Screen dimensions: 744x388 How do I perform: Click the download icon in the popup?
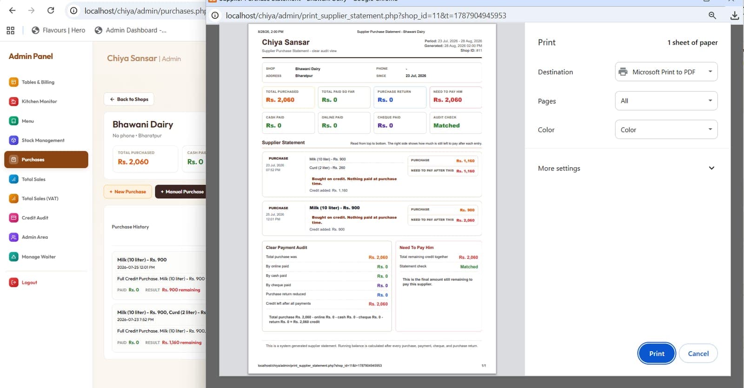pos(735,15)
